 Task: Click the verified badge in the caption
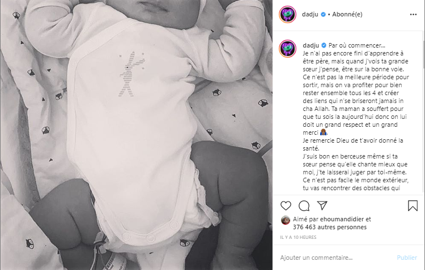point(324,45)
